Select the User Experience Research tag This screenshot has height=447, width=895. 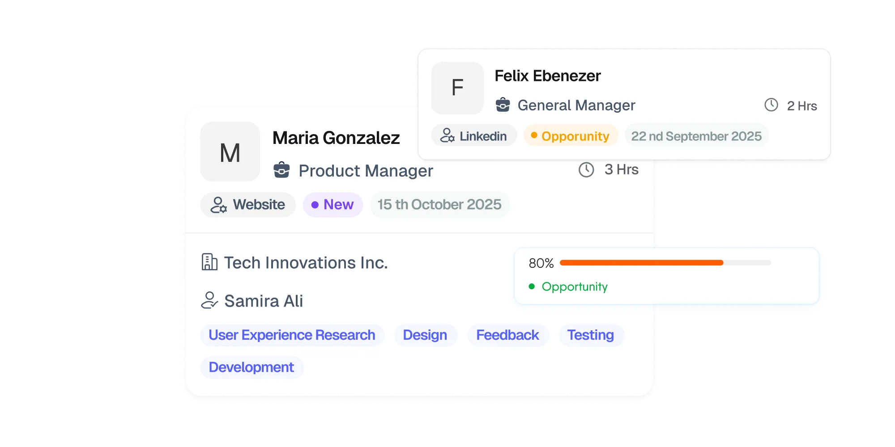(292, 335)
